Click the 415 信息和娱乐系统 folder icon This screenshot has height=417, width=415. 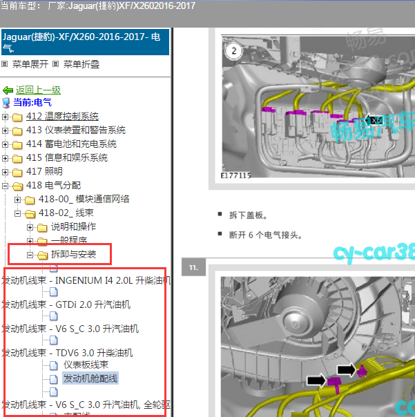(x=17, y=159)
